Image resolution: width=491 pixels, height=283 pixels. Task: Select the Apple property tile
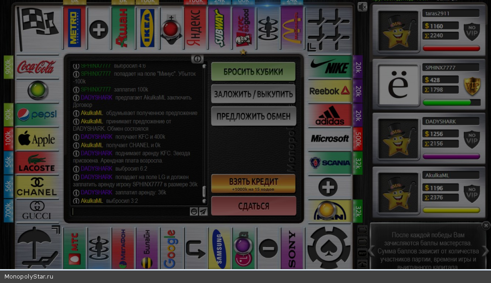coord(37,139)
